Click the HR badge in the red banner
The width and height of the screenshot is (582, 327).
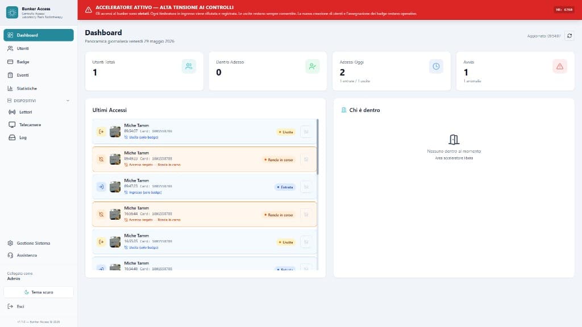pyautogui.click(x=564, y=10)
